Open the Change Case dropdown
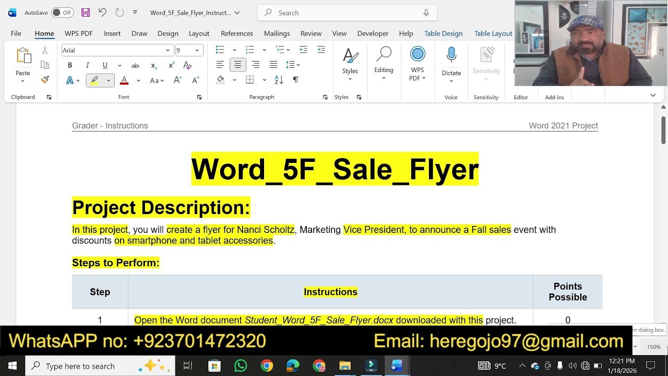 157,80
